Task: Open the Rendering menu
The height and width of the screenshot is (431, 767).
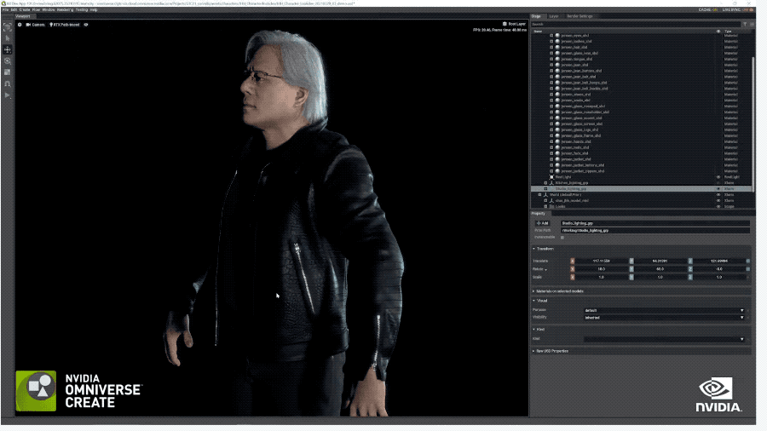Action: point(65,9)
